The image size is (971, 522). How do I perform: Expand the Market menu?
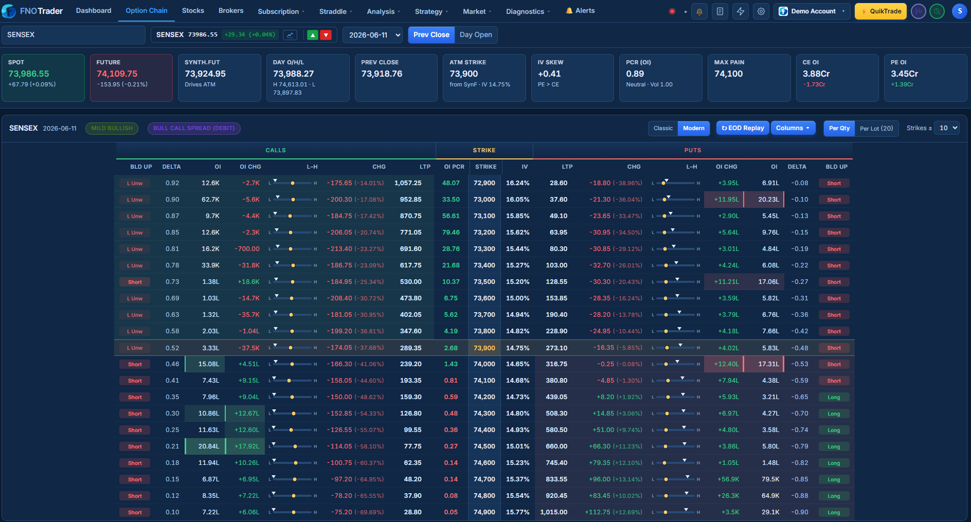pyautogui.click(x=477, y=11)
